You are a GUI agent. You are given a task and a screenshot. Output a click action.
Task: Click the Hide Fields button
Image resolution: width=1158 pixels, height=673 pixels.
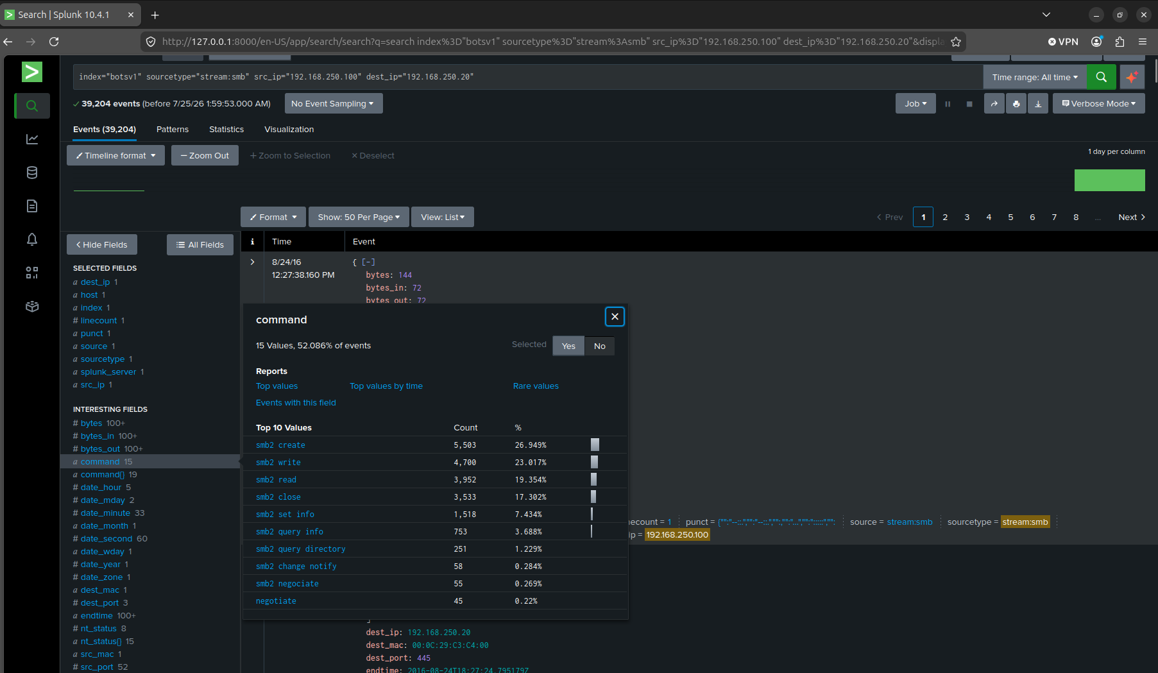[x=102, y=245]
